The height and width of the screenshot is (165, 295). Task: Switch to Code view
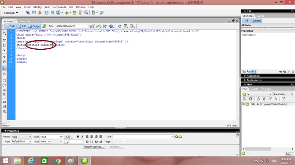pyautogui.click(x=10, y=26)
